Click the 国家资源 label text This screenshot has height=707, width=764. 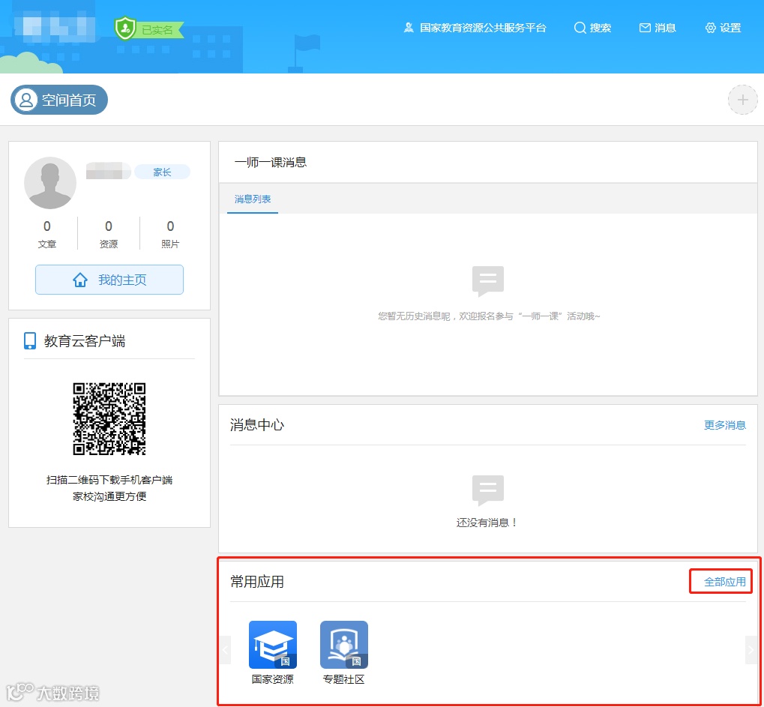coord(272,679)
